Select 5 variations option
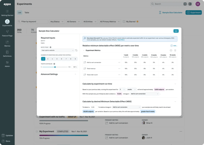This screenshot has height=145, width=204. click(56, 59)
